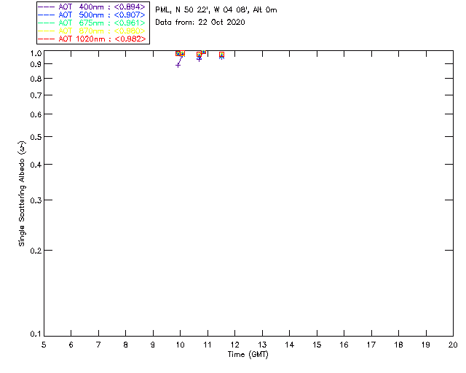Click the 'Time (GMT)' x-axis title
Screen dimensions: 466x373
tap(248, 354)
